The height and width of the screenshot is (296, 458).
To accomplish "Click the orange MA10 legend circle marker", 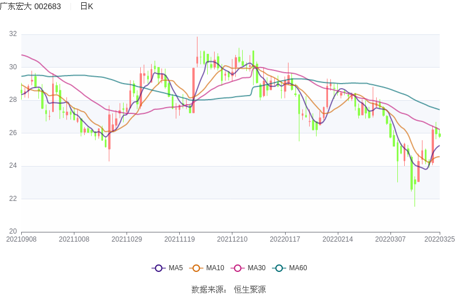I will [x=196, y=268].
